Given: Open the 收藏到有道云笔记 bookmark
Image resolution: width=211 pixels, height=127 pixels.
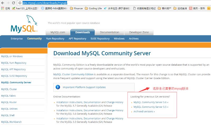Looking at the screenshot, I should (x=144, y=8).
